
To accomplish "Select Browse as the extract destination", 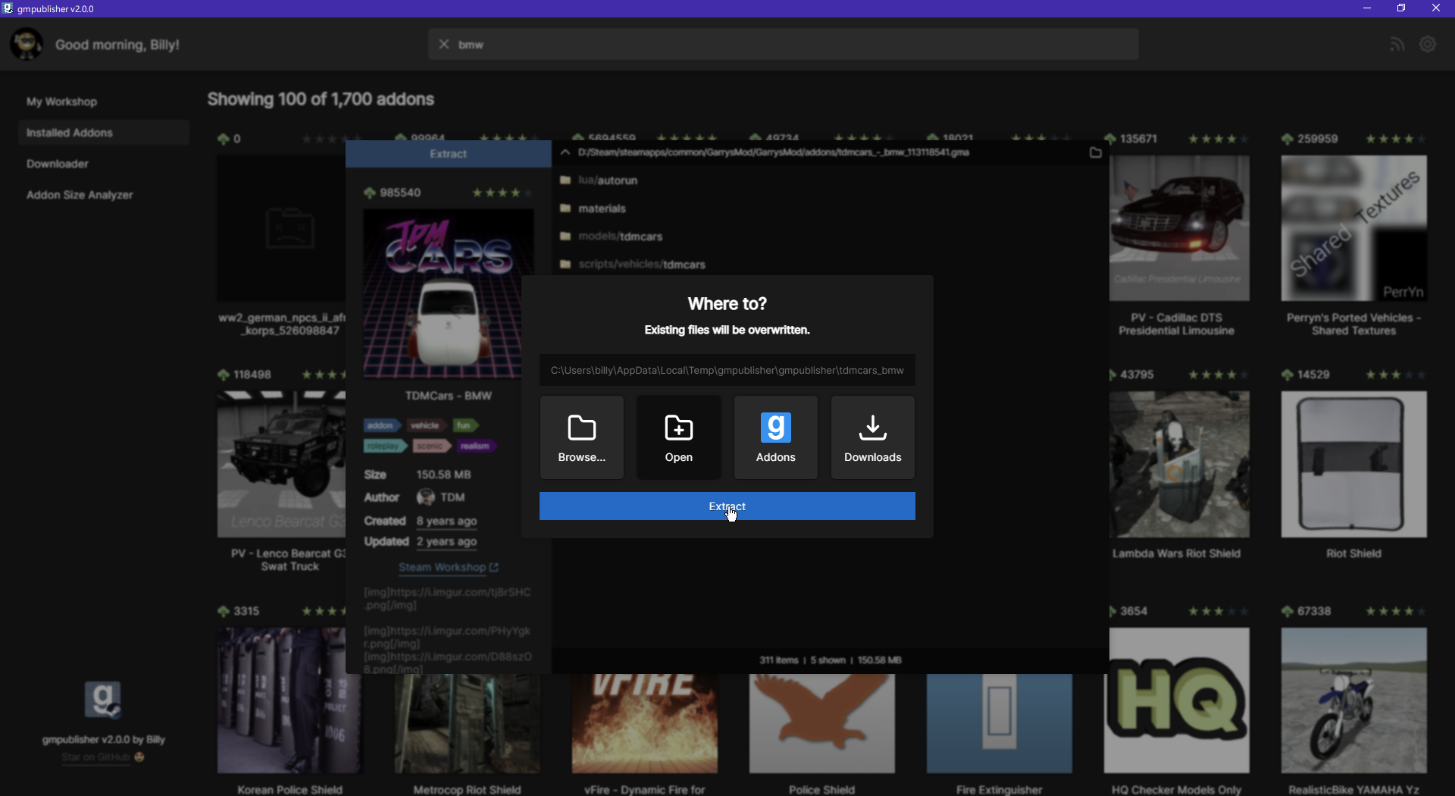I will pyautogui.click(x=581, y=437).
